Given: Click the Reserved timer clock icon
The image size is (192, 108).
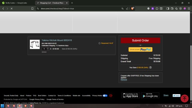Looking at the screenshot, I should pos(99,43).
